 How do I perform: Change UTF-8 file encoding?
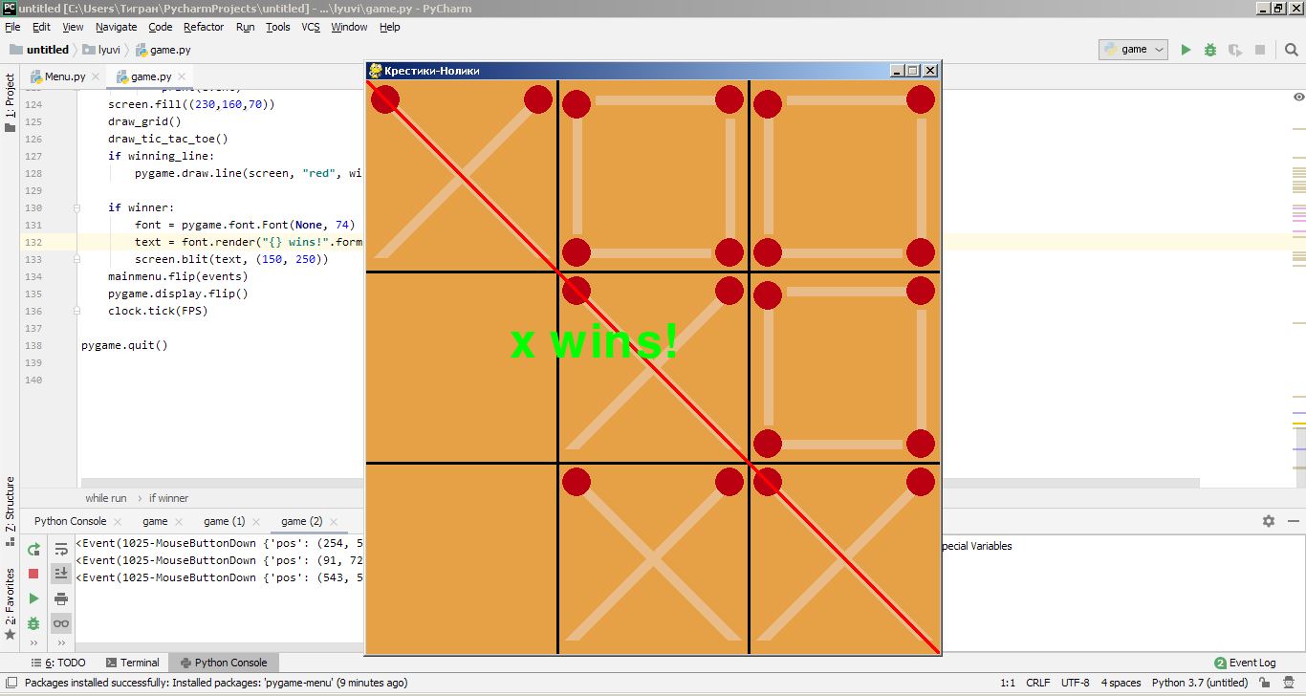tap(1075, 683)
